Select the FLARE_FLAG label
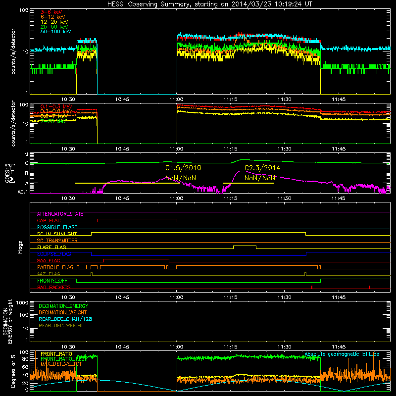Screen dimensions: 396x396 [51, 247]
